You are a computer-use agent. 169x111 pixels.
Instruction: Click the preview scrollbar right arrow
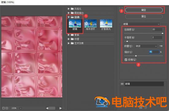click(61, 108)
